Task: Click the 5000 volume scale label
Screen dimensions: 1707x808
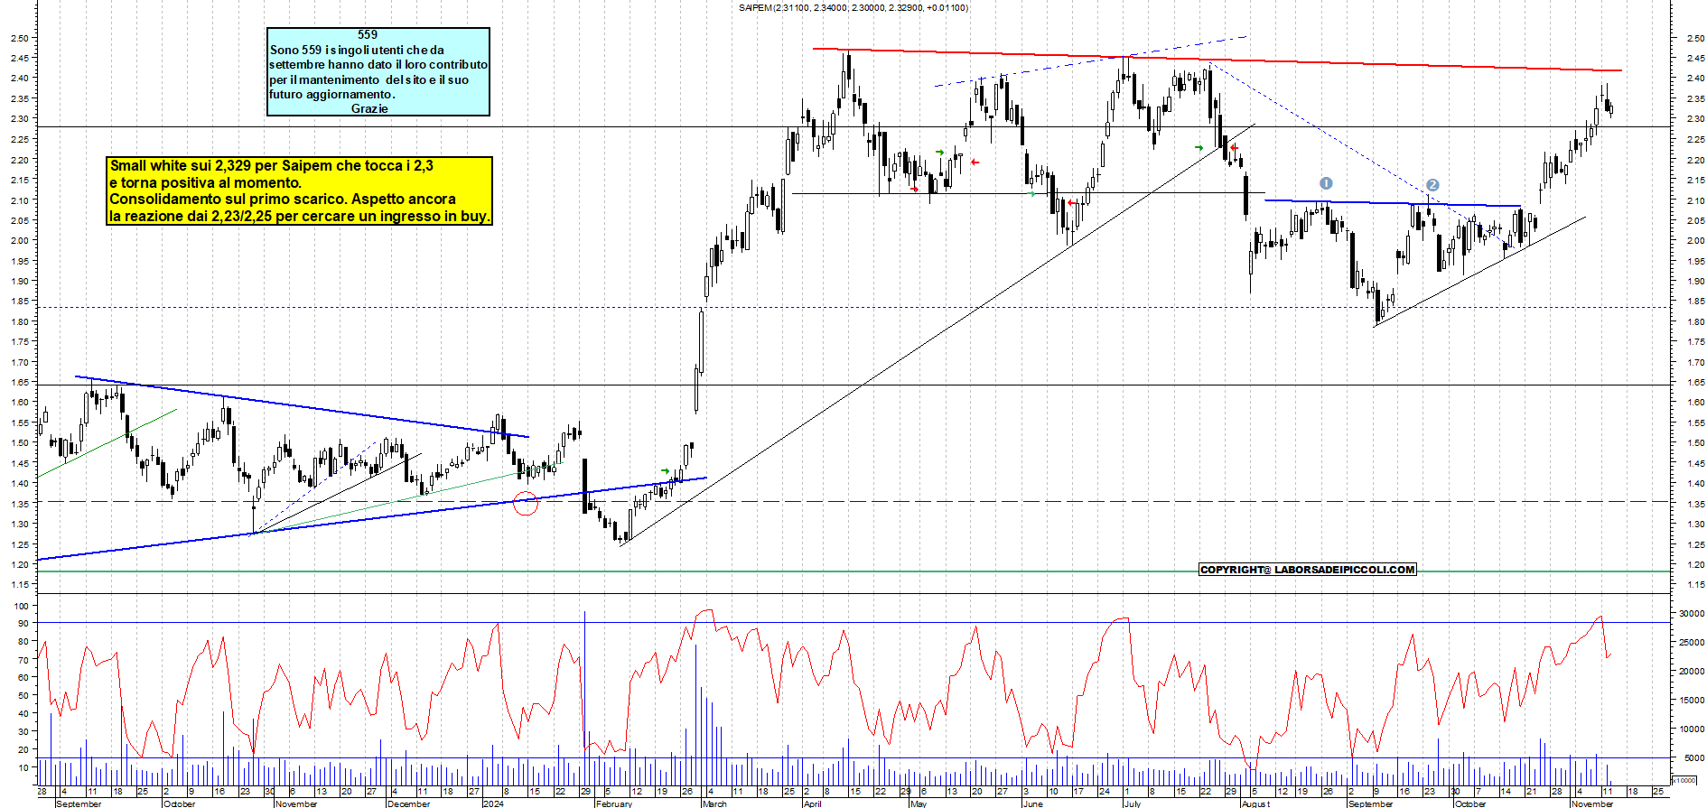Action: pyautogui.click(x=1693, y=758)
